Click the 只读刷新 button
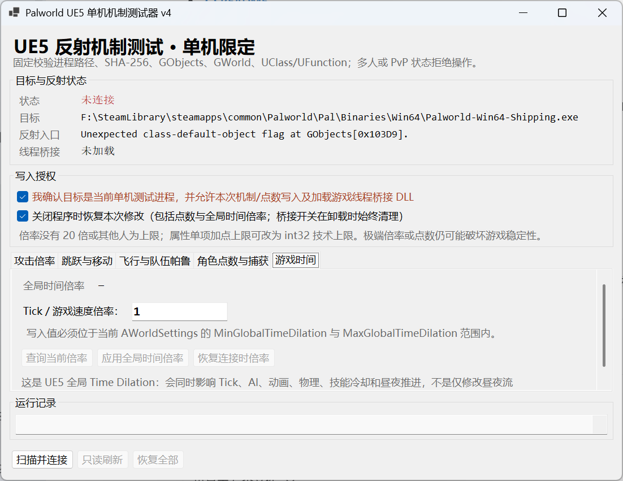The height and width of the screenshot is (481, 623). pyautogui.click(x=102, y=460)
